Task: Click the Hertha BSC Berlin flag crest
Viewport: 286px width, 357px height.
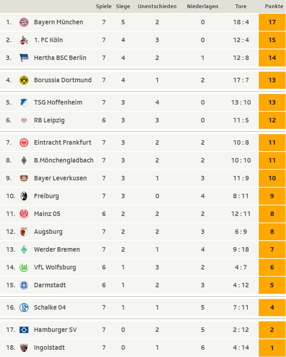Action: click(x=24, y=58)
